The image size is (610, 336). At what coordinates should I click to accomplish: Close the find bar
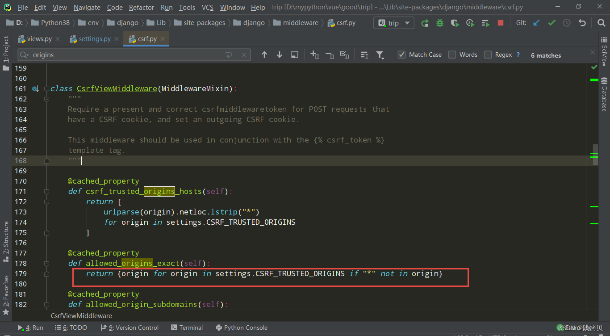[593, 52]
